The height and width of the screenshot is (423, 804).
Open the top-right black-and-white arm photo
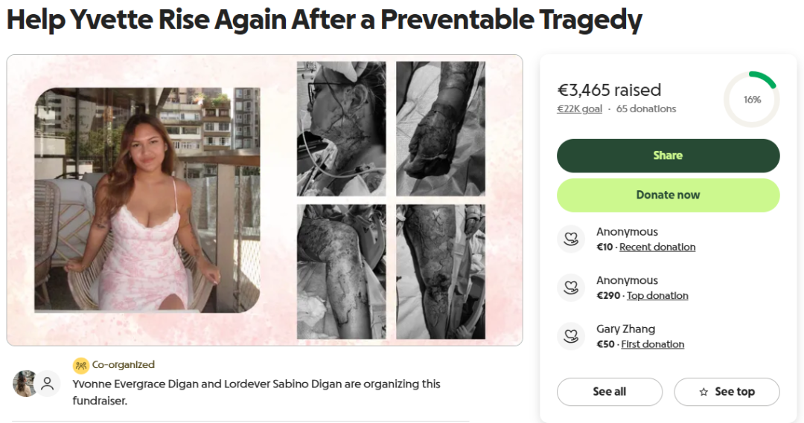(441, 129)
